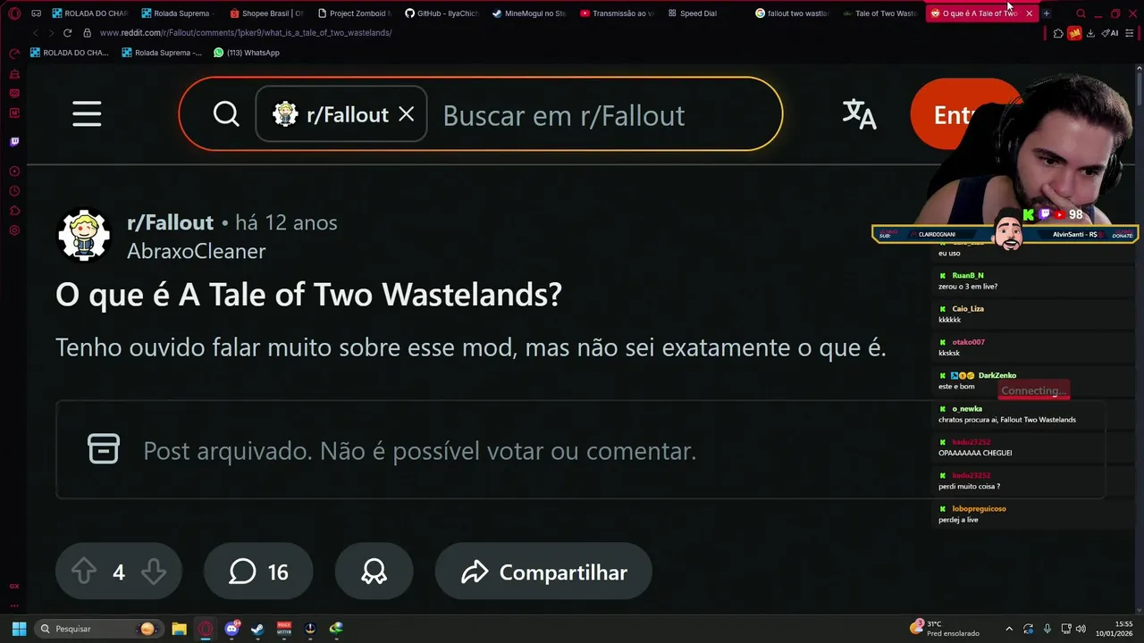Switch to the GitHub browser tab

[x=442, y=13]
